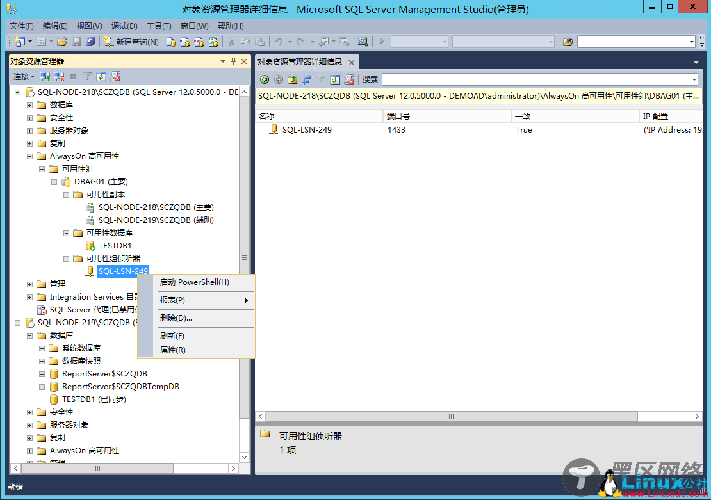Image resolution: width=711 pixels, height=500 pixels.
Task: Click the Activity Monitor toolbar icon
Action: [x=363, y=42]
